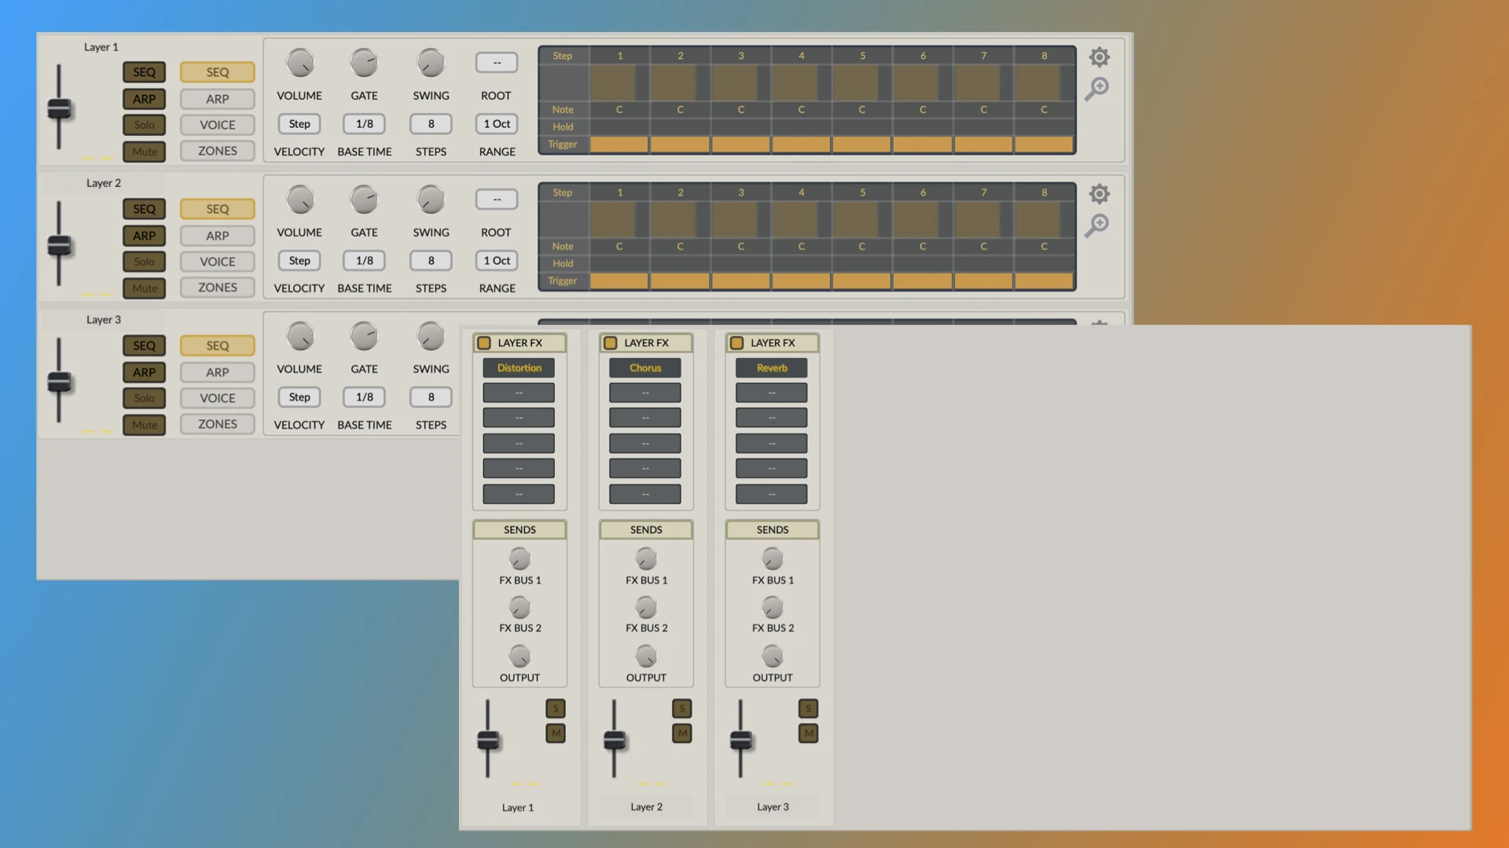Open Layer 2 ZONES tab
This screenshot has height=848, width=1509.
click(x=217, y=287)
